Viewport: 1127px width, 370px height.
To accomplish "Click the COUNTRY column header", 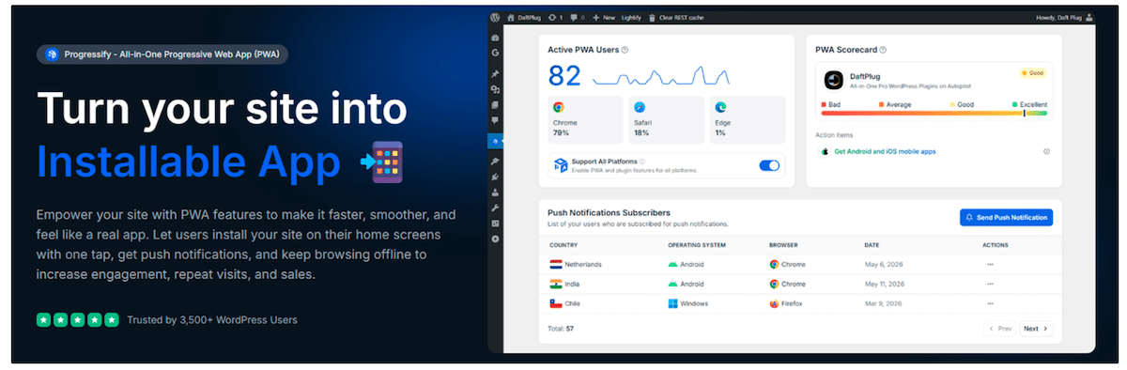I will point(564,245).
